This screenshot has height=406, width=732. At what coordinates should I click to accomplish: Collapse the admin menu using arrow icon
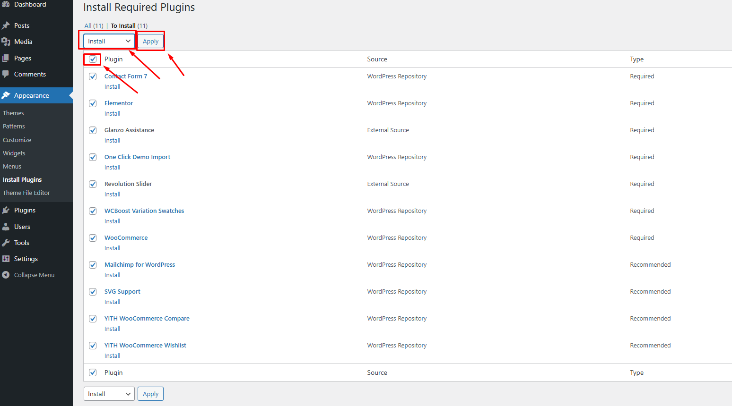click(6, 275)
